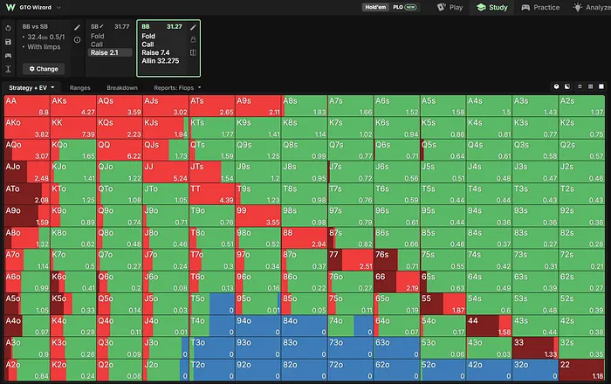Click the 74o hand cell
The width and height of the screenshot is (611, 384).
click(x=351, y=326)
